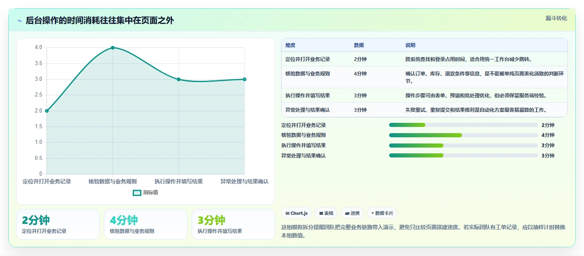
Task: Click the x-axis label 异常处理与结果确认
Action: [x=244, y=181]
